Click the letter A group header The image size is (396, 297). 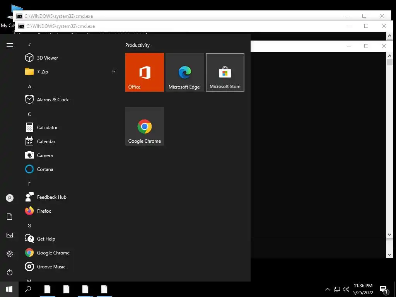pyautogui.click(x=29, y=86)
